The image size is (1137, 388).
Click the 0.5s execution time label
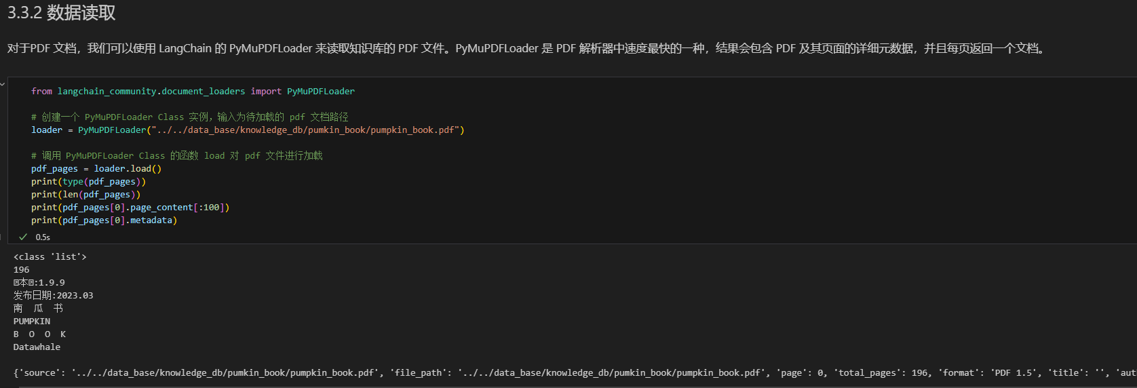pos(43,237)
